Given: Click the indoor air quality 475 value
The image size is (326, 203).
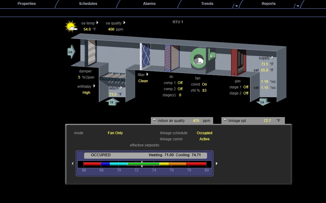Looking at the screenshot, I should click(196, 121).
